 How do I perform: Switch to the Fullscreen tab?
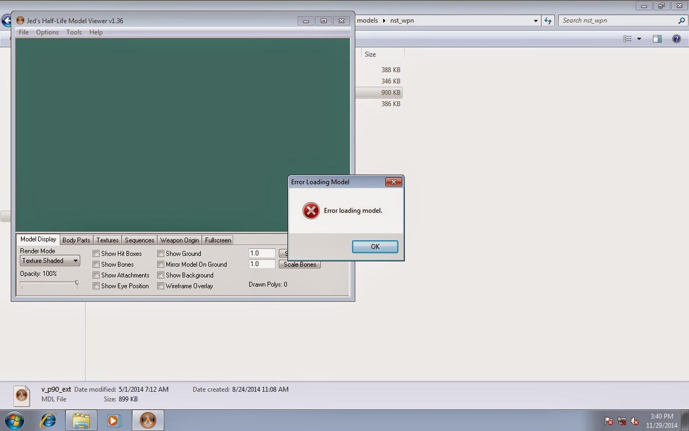218,240
